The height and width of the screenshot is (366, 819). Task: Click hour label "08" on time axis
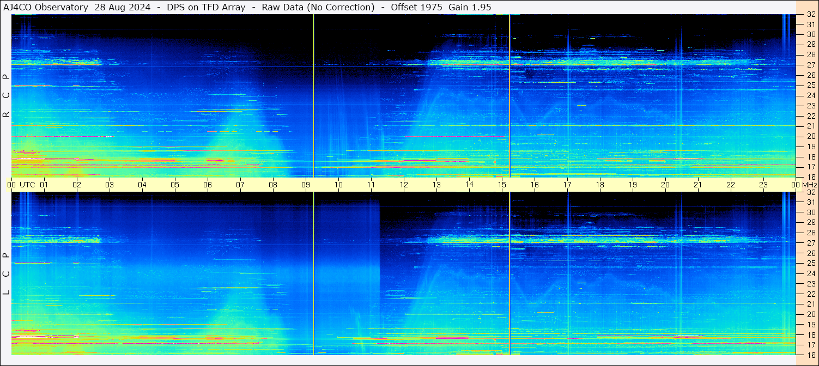273,185
